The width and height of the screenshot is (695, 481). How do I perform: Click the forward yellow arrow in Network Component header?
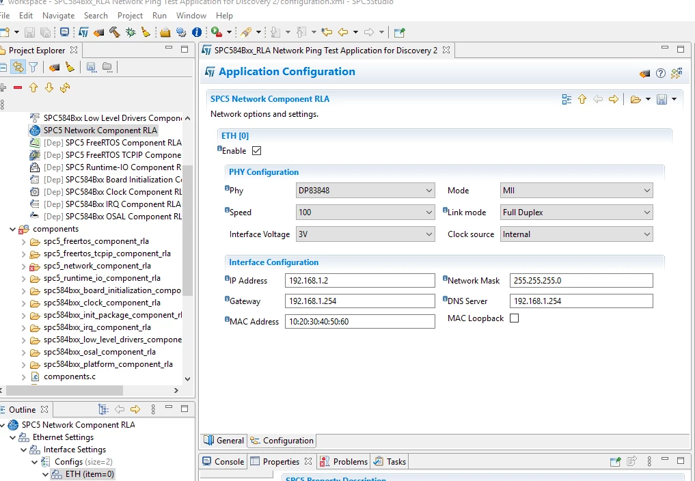(614, 99)
